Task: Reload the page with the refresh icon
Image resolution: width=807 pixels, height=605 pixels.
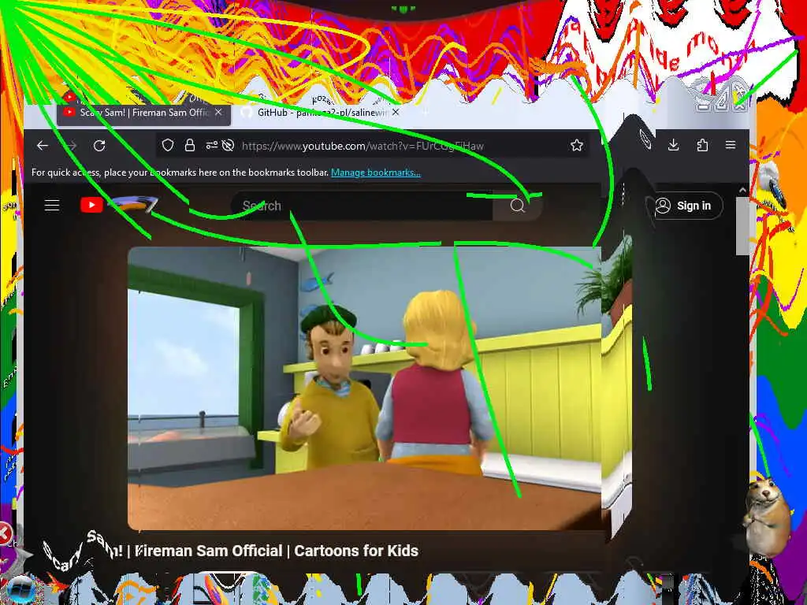Action: click(99, 146)
